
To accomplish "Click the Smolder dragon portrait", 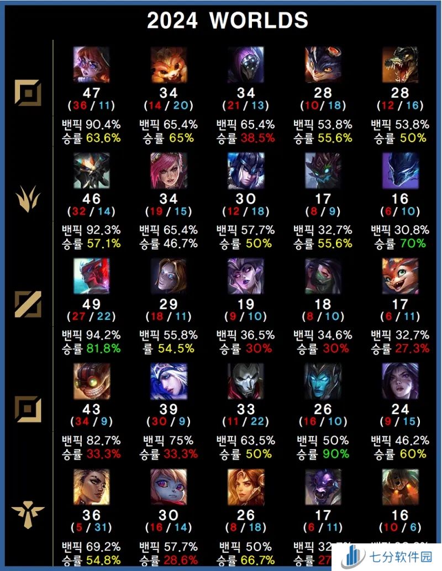I will [400, 276].
